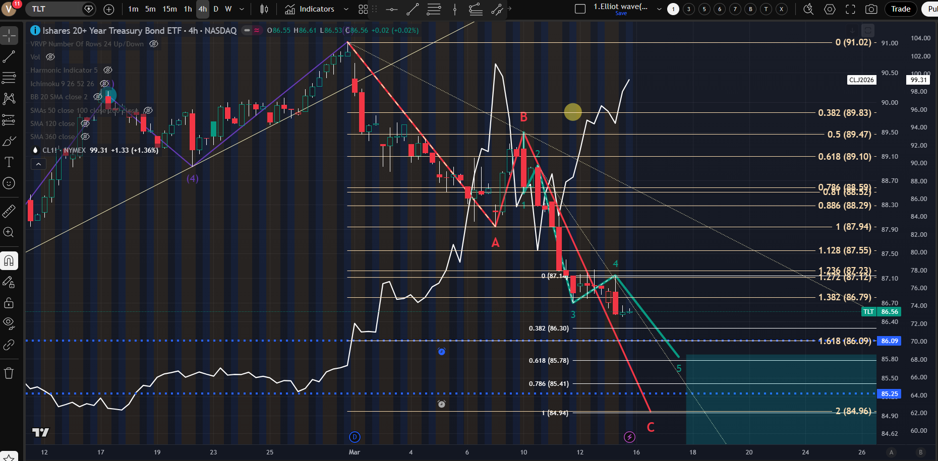Take a chart snapshot with camera icon
The width and height of the screenshot is (938, 461).
coord(871,9)
